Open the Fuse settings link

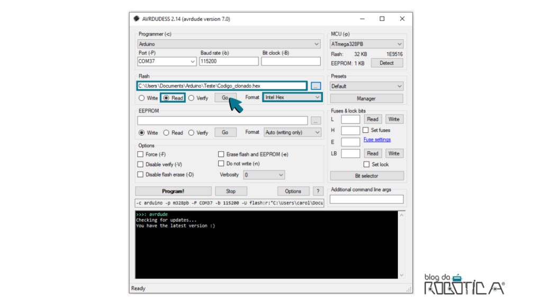point(377,140)
